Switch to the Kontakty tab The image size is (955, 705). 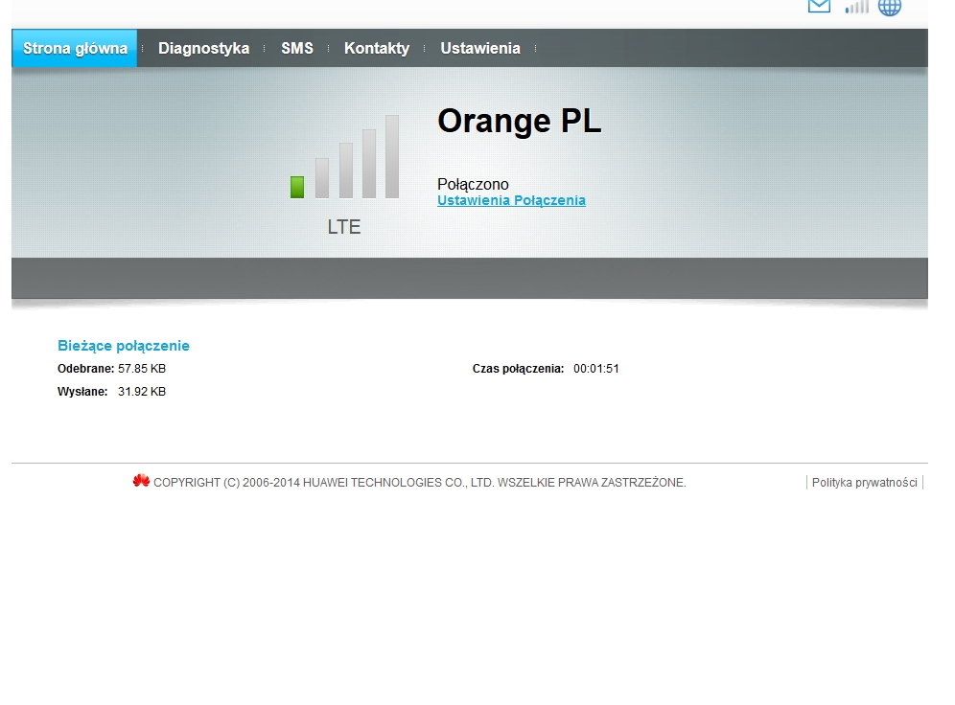377,48
